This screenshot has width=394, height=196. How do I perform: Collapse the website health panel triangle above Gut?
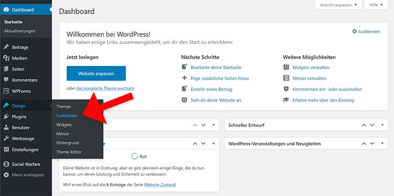click(213, 143)
